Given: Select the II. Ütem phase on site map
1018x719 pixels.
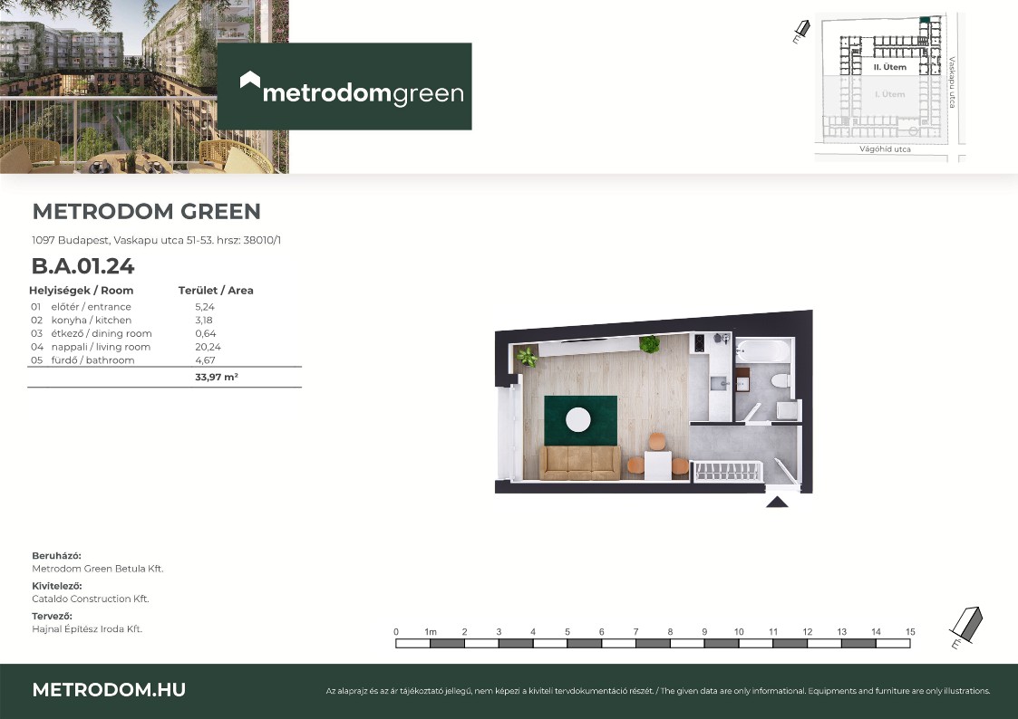Looking at the screenshot, I should pos(888,68).
